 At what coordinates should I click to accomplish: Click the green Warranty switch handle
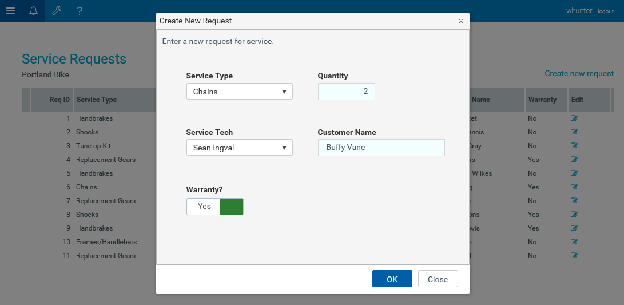(x=232, y=207)
